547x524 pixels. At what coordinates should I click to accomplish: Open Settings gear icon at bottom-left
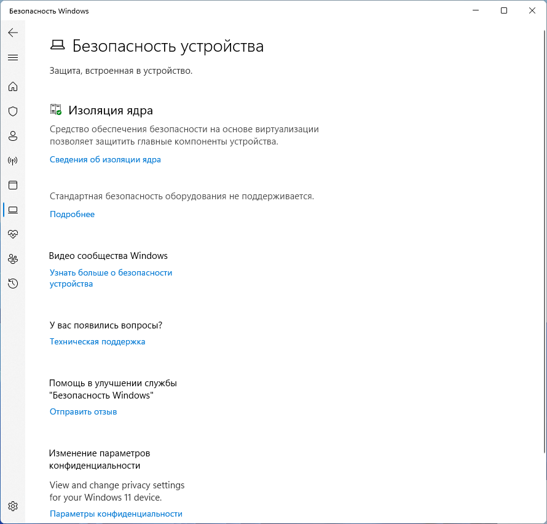tap(13, 506)
